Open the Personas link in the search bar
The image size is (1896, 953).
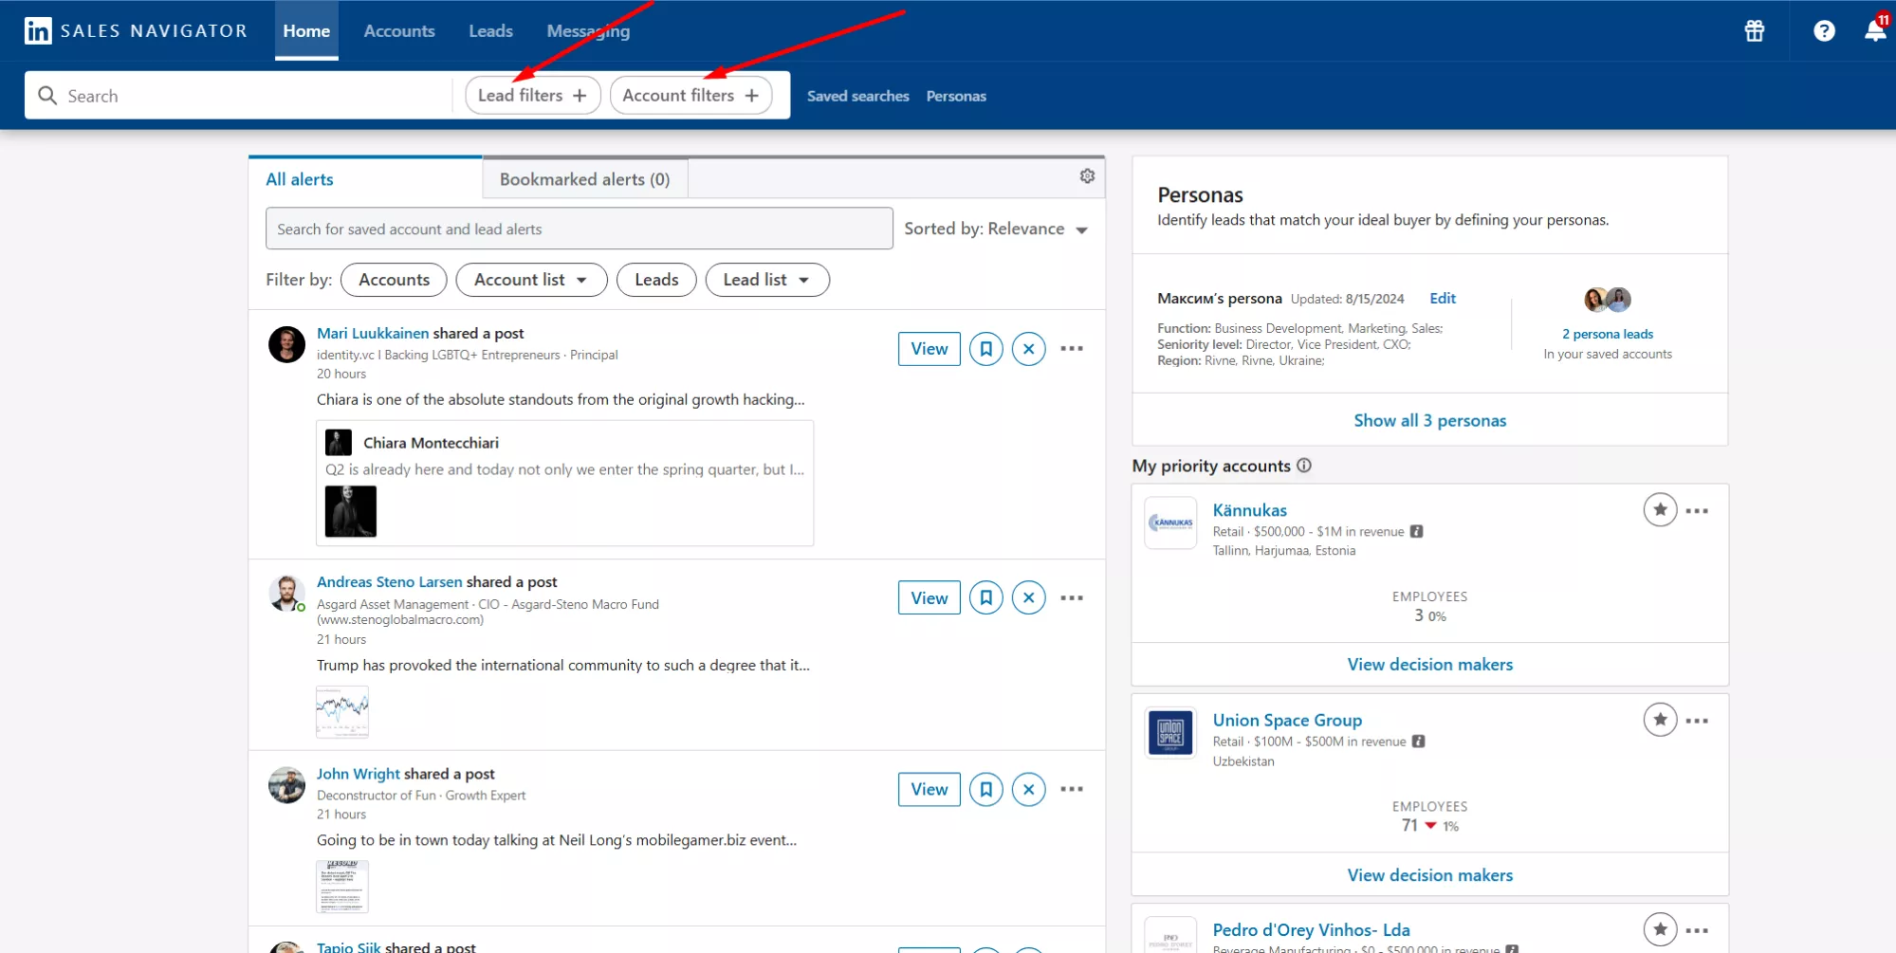tap(956, 96)
